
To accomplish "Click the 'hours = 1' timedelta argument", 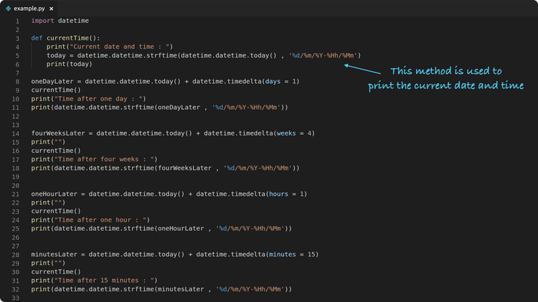I will pyautogui.click(x=285, y=194).
